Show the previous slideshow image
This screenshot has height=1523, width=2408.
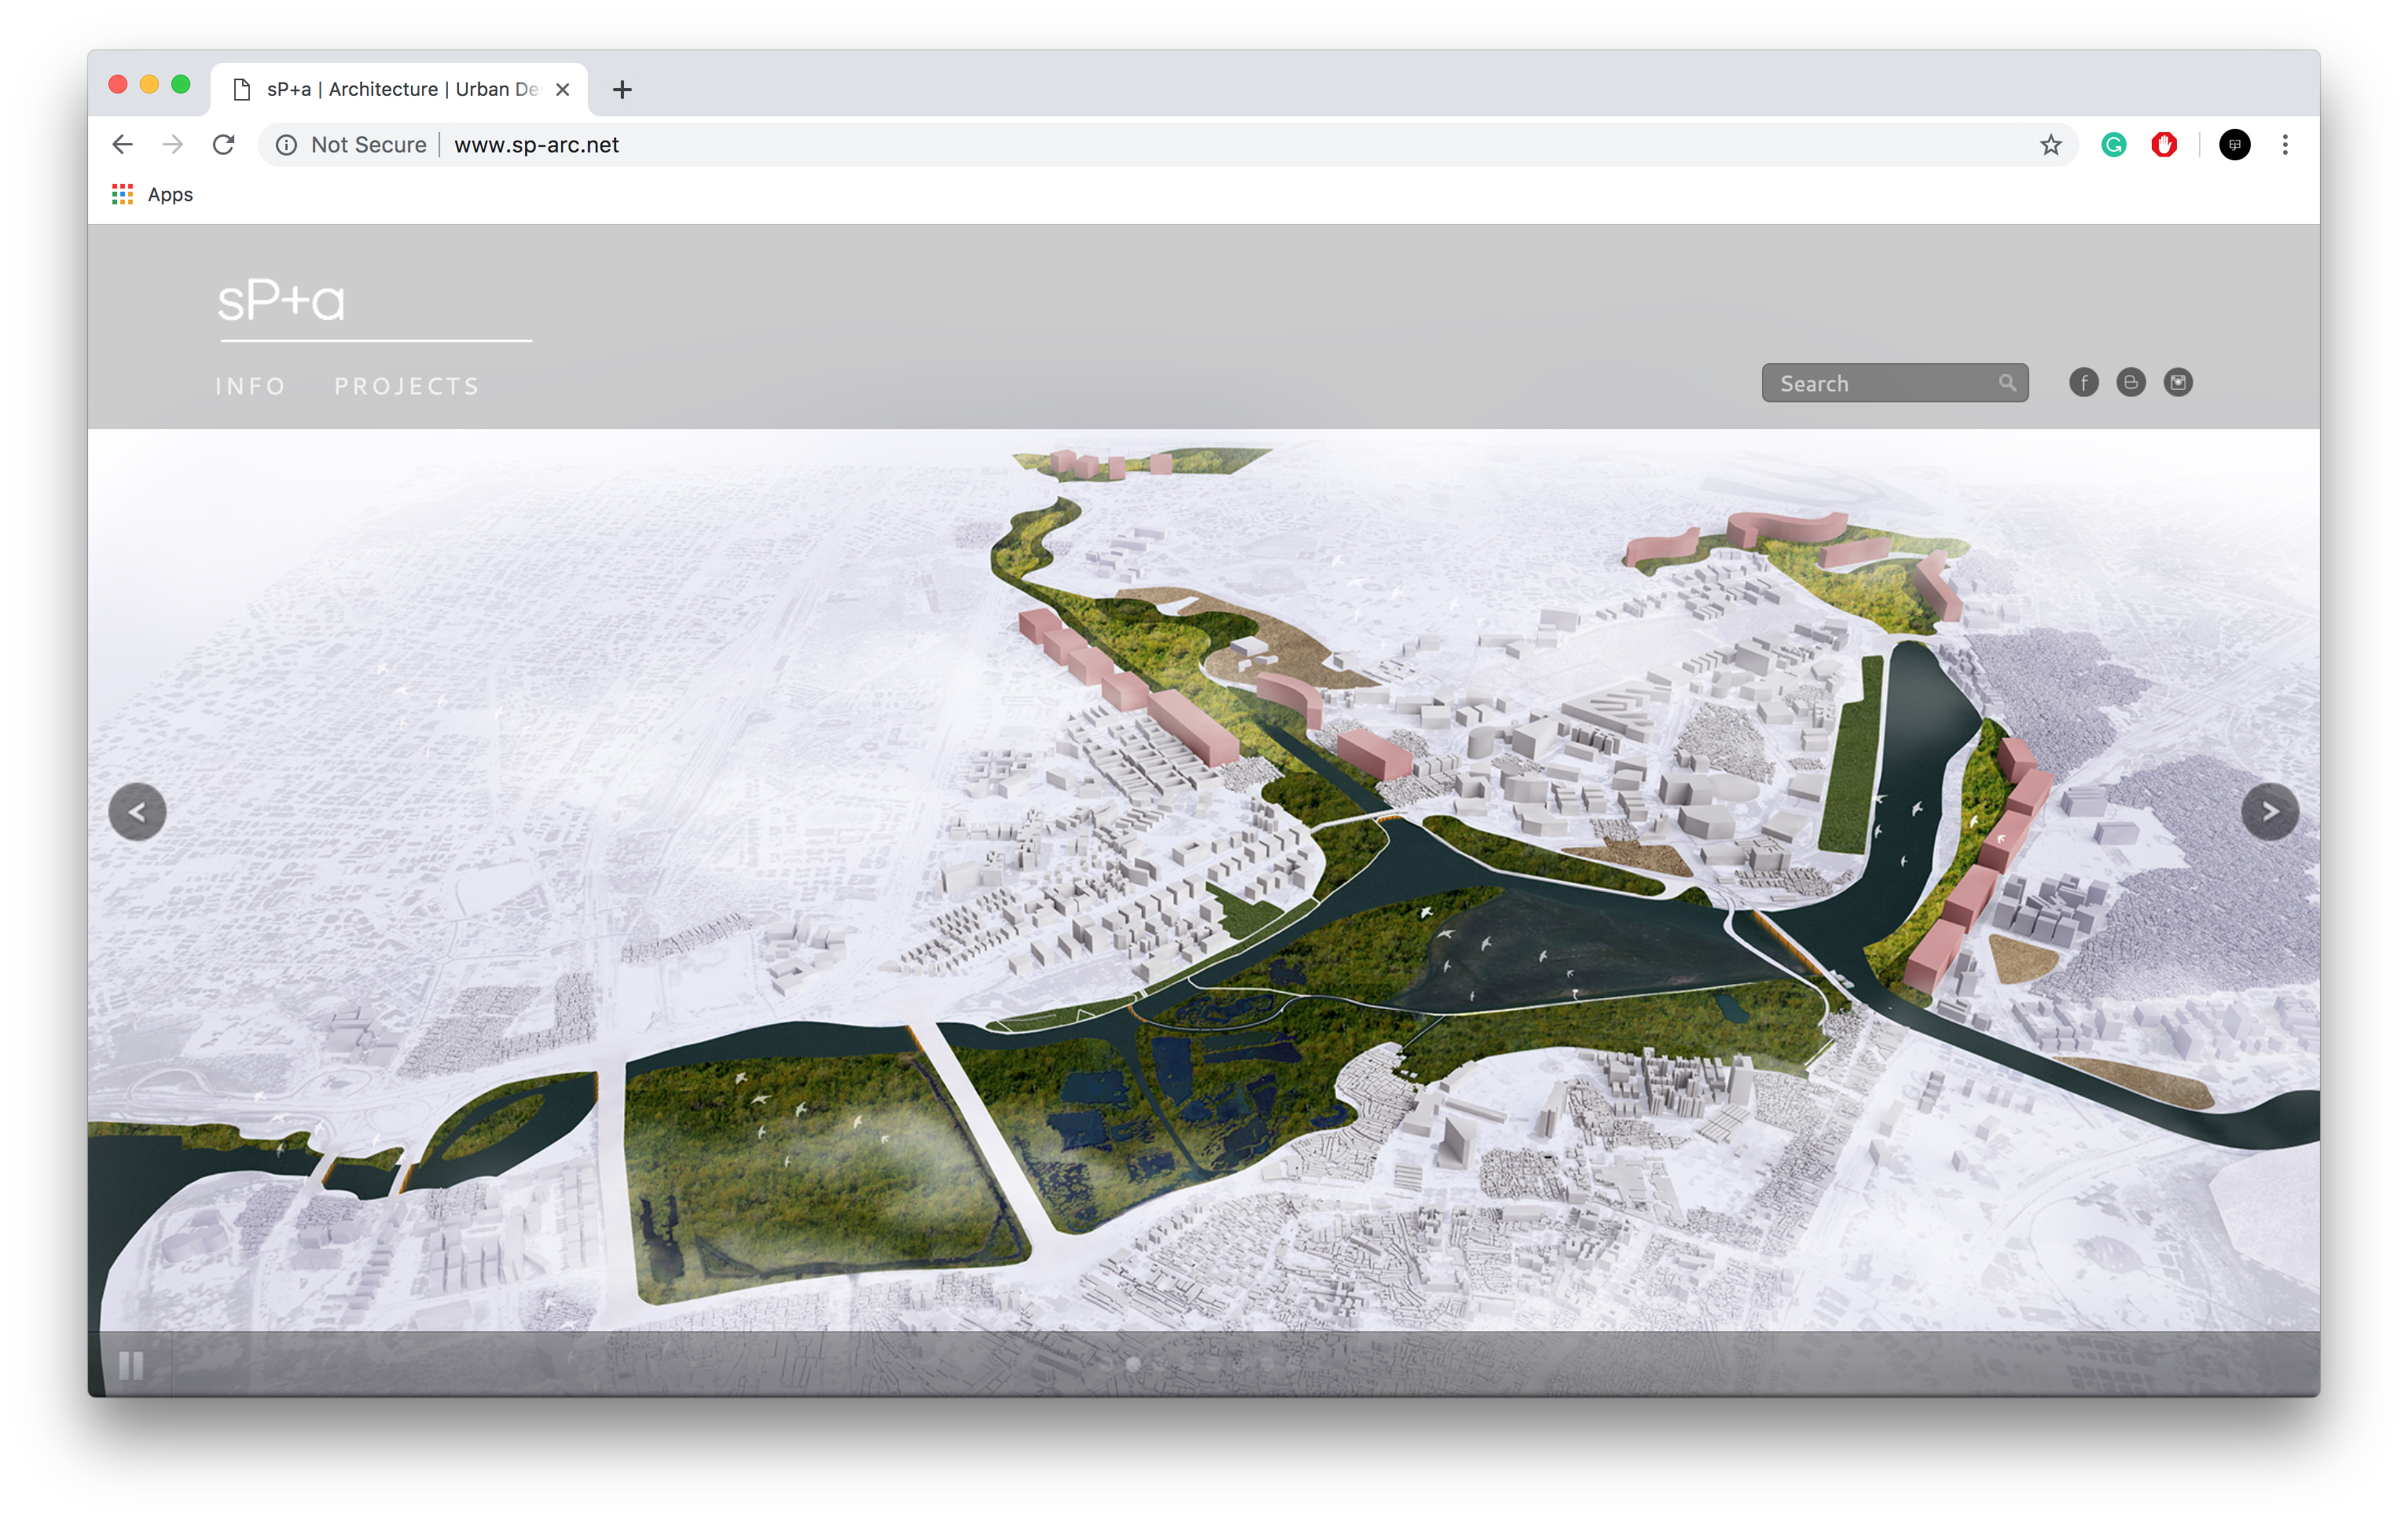(137, 811)
